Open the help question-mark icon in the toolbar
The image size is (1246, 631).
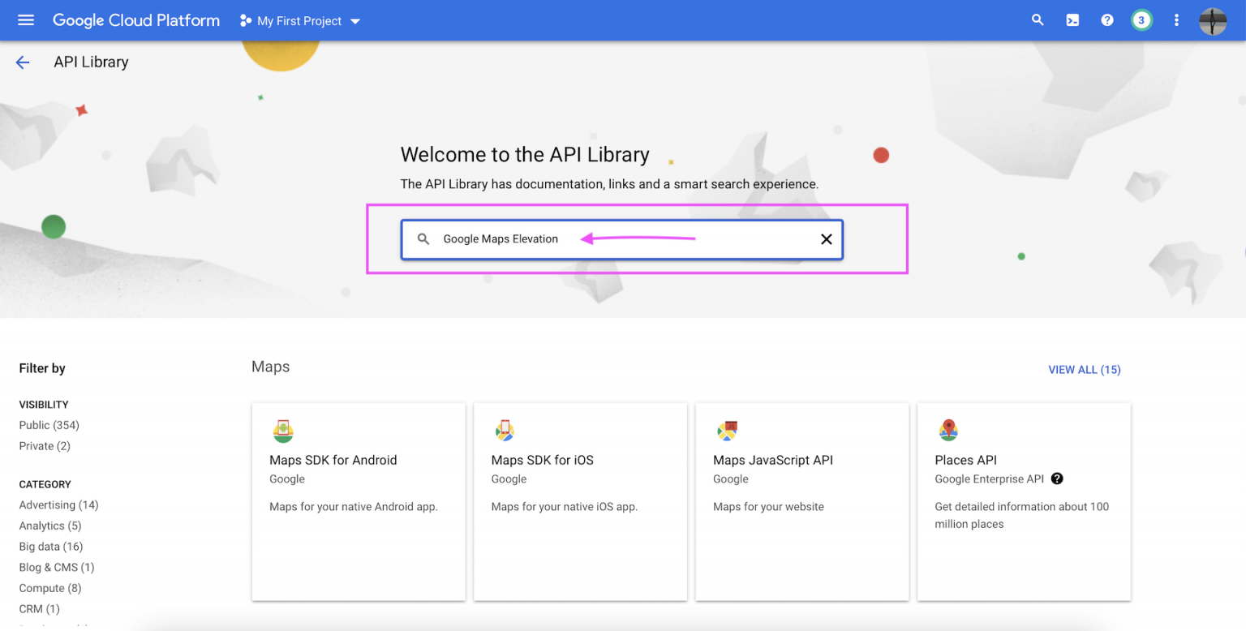[1106, 19]
